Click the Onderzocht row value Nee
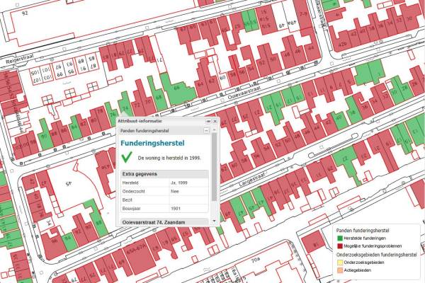Viewport: 425px width, 283px height. [x=176, y=191]
